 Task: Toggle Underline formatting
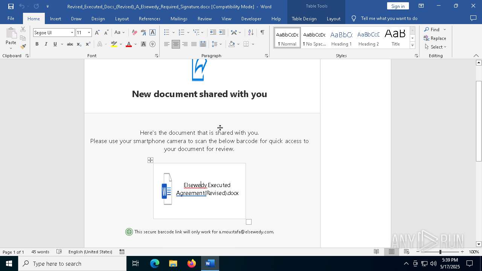pos(55,44)
